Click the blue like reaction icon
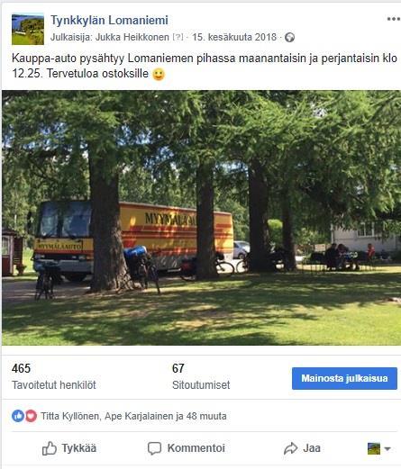Screen dimensions: 401x469 [x=18, y=416]
